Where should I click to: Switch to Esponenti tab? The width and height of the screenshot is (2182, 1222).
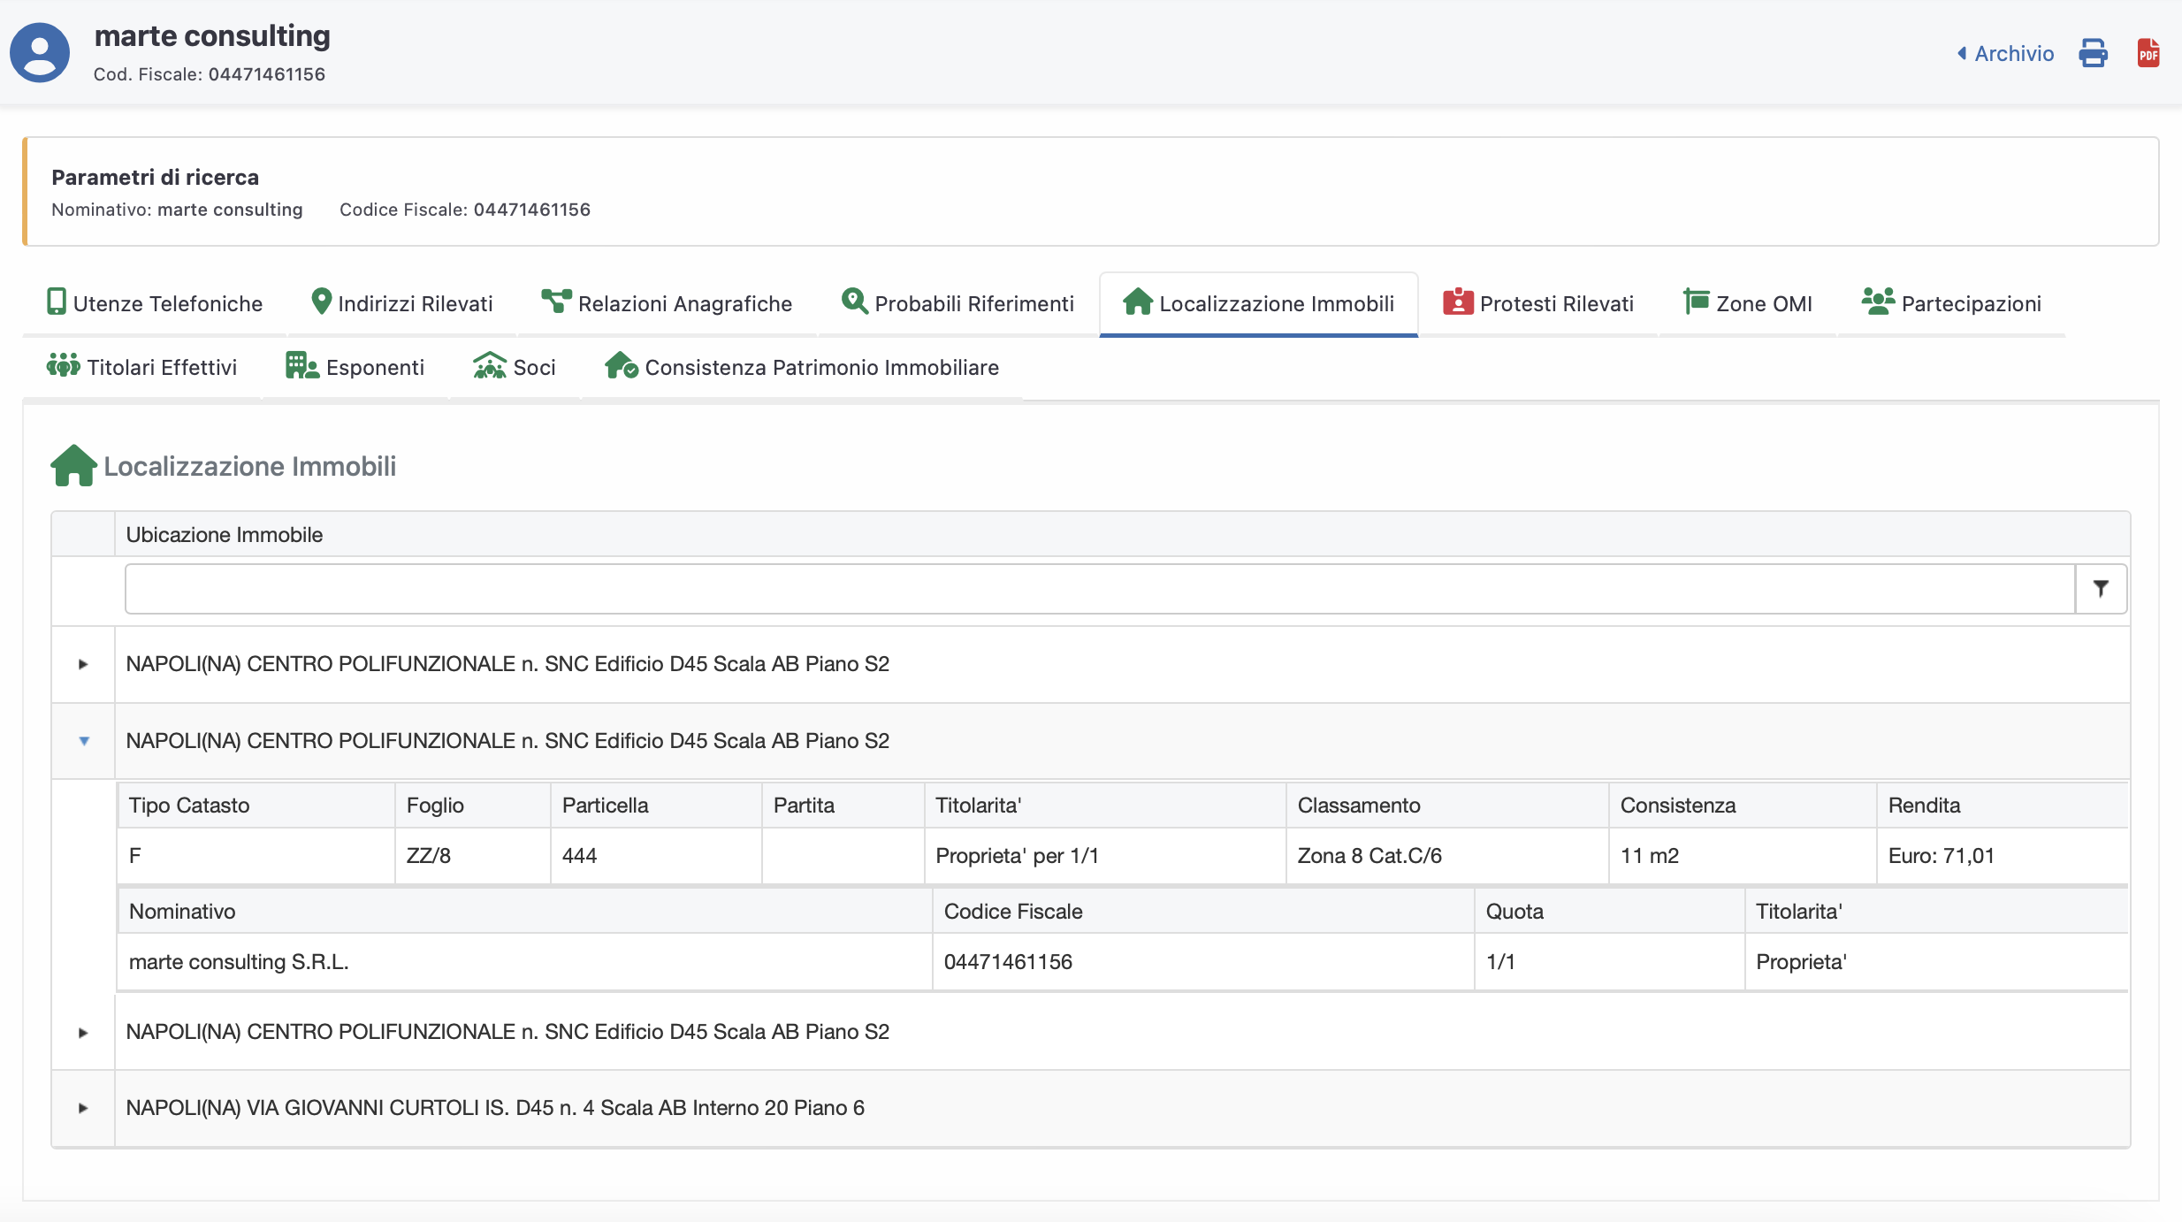click(x=355, y=367)
